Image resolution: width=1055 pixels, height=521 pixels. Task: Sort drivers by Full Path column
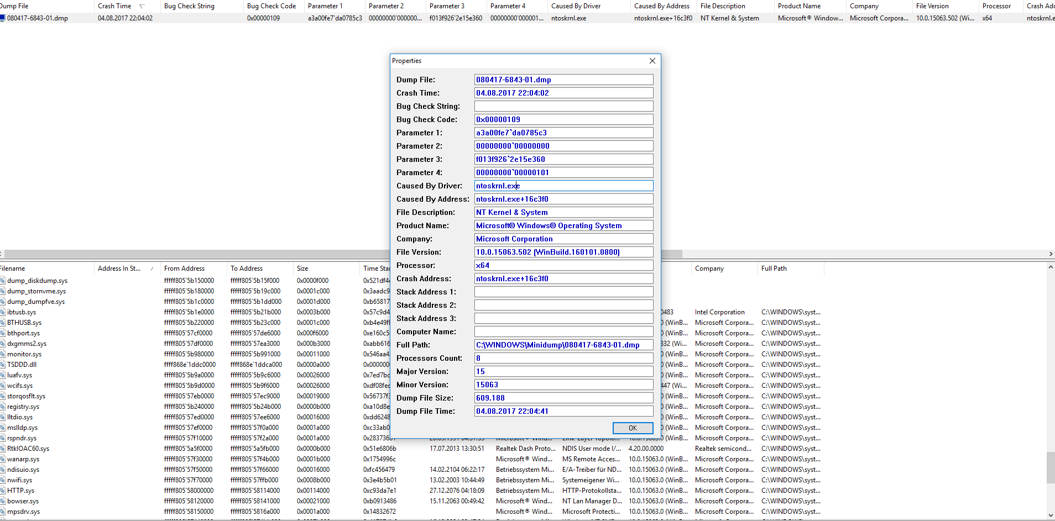pyautogui.click(x=790, y=269)
